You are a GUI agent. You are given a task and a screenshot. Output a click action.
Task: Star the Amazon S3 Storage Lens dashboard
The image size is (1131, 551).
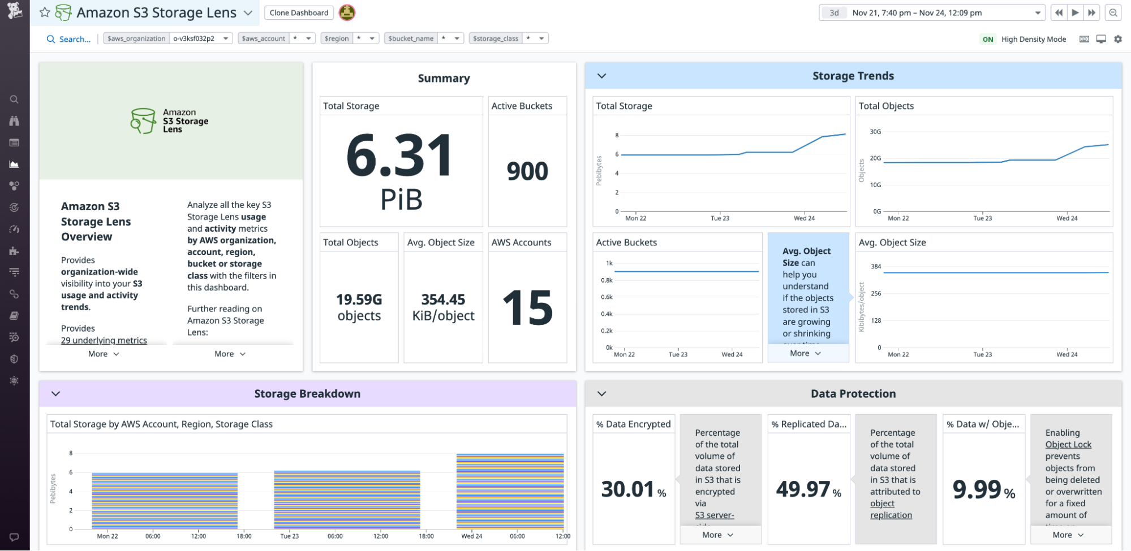pyautogui.click(x=45, y=12)
